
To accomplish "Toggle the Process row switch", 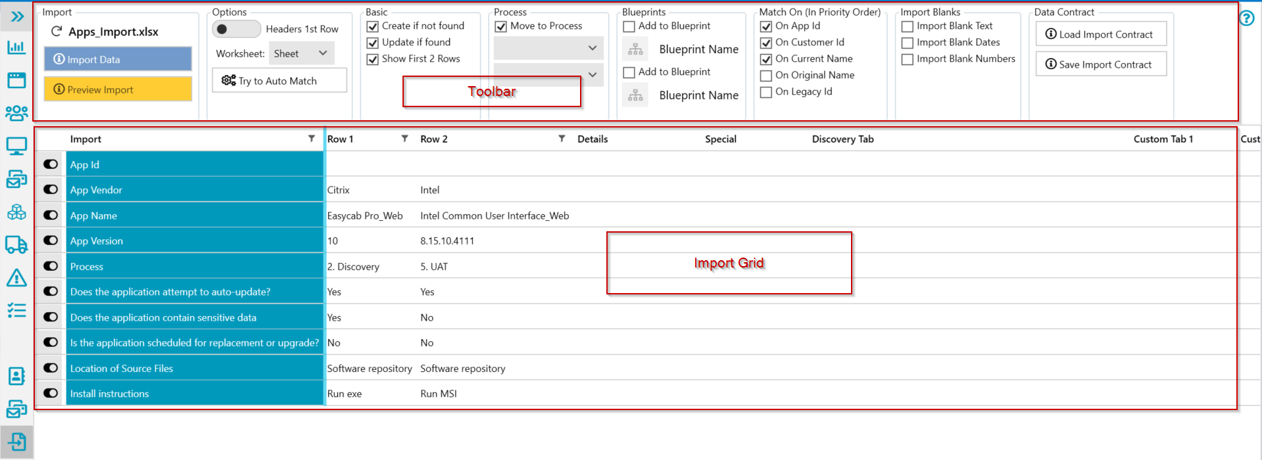I will pos(51,265).
